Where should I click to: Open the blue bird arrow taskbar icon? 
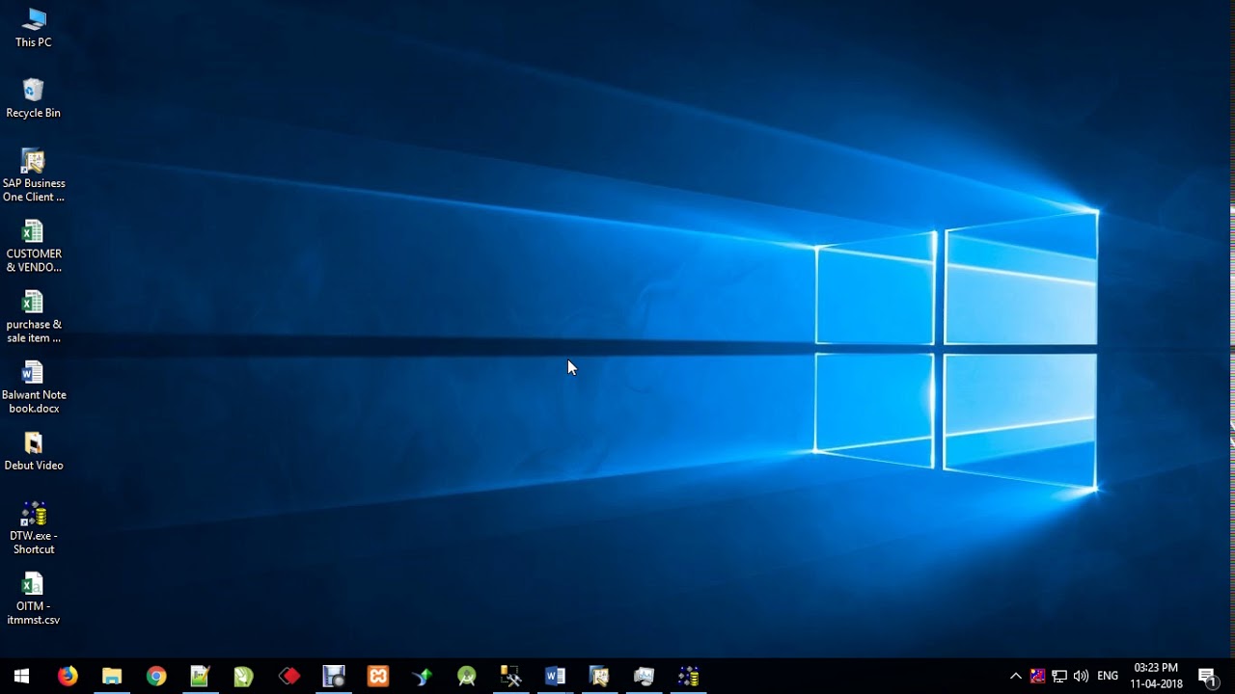click(423, 676)
